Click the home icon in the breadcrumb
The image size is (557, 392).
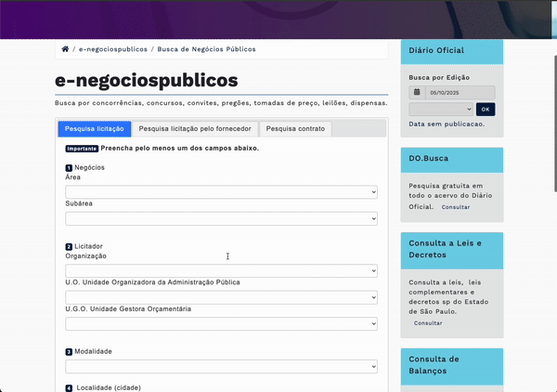click(x=65, y=49)
